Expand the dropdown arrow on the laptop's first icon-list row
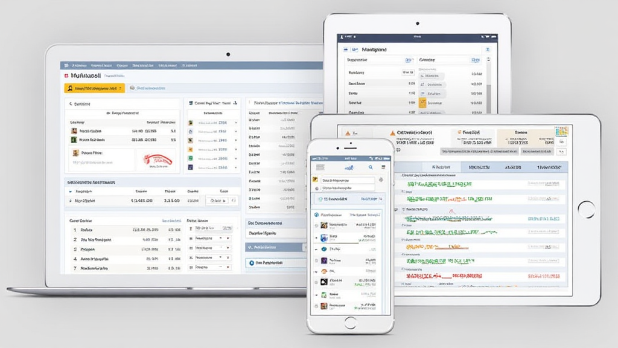Screen dimensions: 618x348 [x=235, y=122]
